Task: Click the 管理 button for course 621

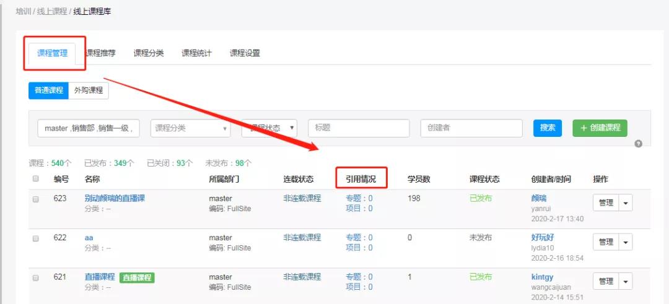Action: coord(606,282)
